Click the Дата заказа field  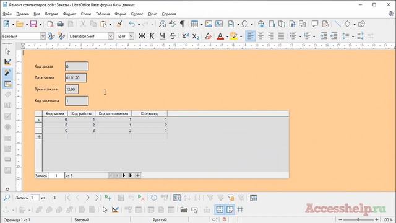(75, 77)
